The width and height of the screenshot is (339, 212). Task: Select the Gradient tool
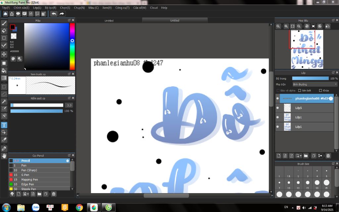coord(4,78)
